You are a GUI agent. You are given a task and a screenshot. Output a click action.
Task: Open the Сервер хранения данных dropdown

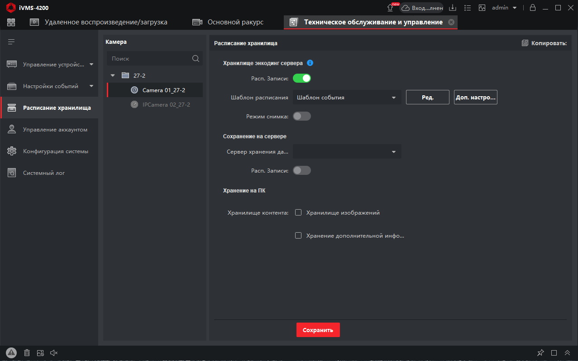[x=347, y=152]
